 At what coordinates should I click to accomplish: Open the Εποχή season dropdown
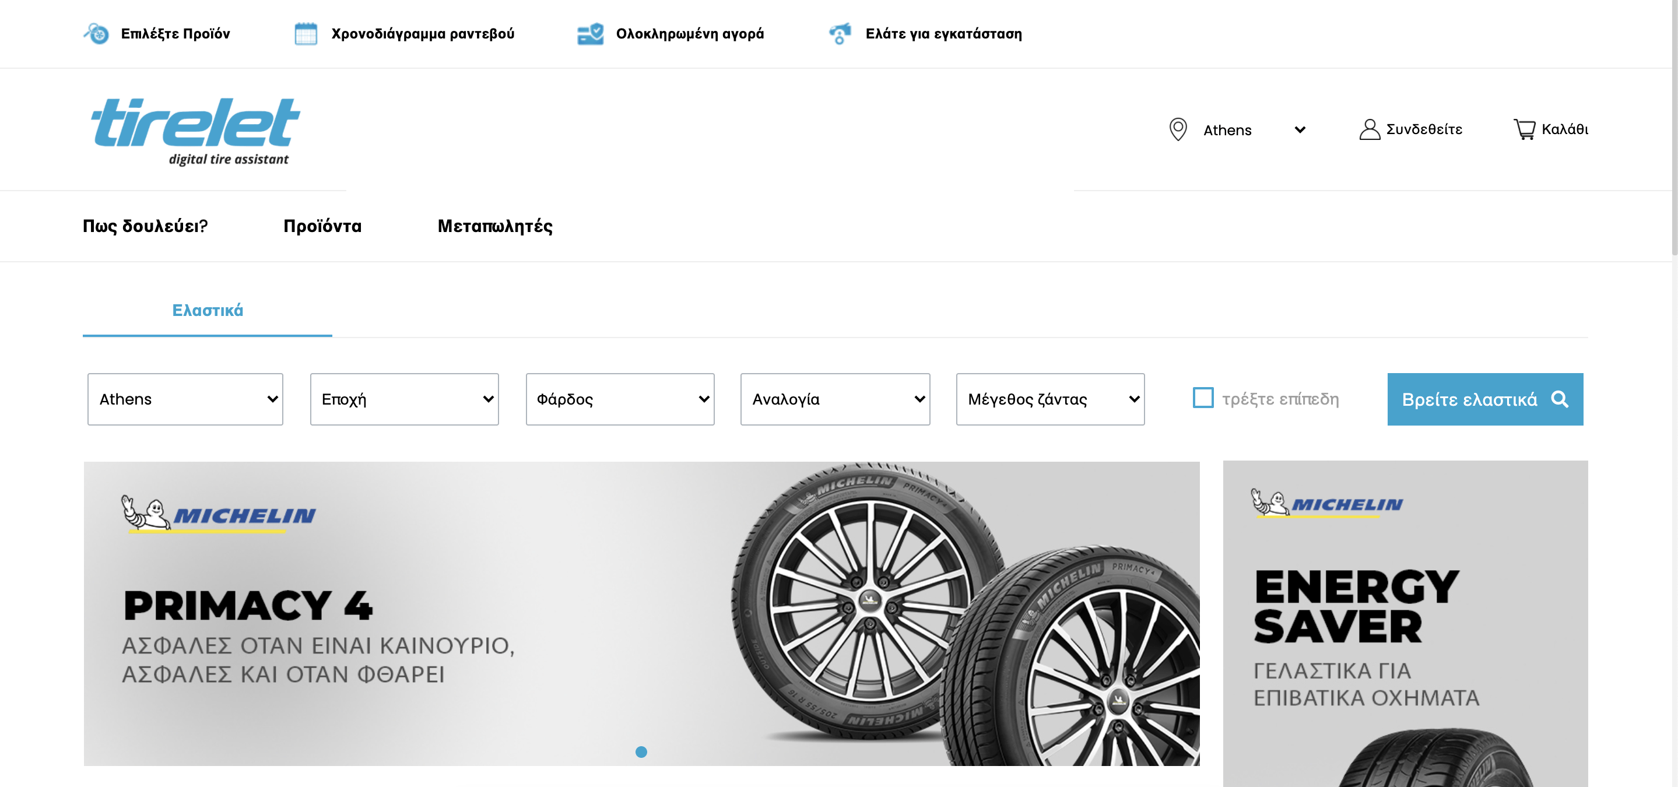tap(404, 399)
